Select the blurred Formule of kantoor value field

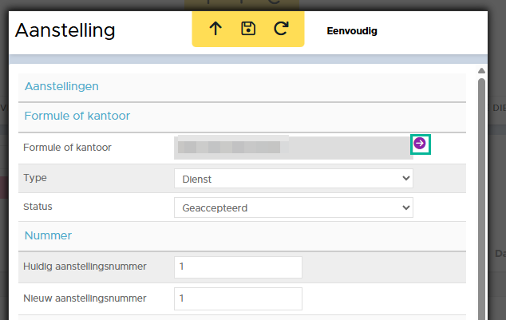[292, 147]
